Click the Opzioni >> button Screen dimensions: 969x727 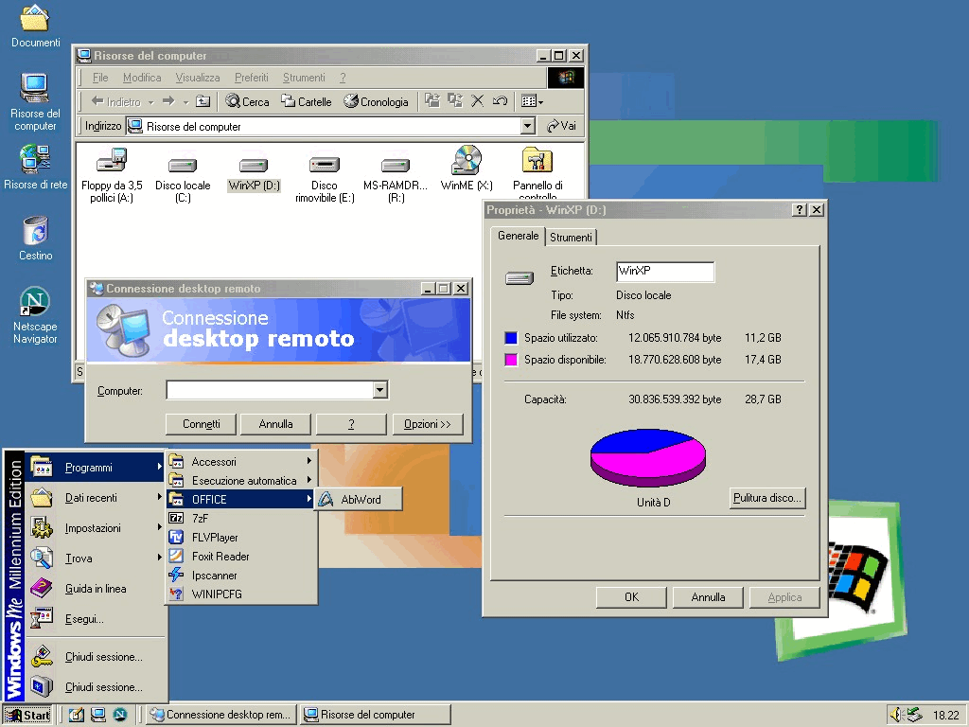[427, 424]
